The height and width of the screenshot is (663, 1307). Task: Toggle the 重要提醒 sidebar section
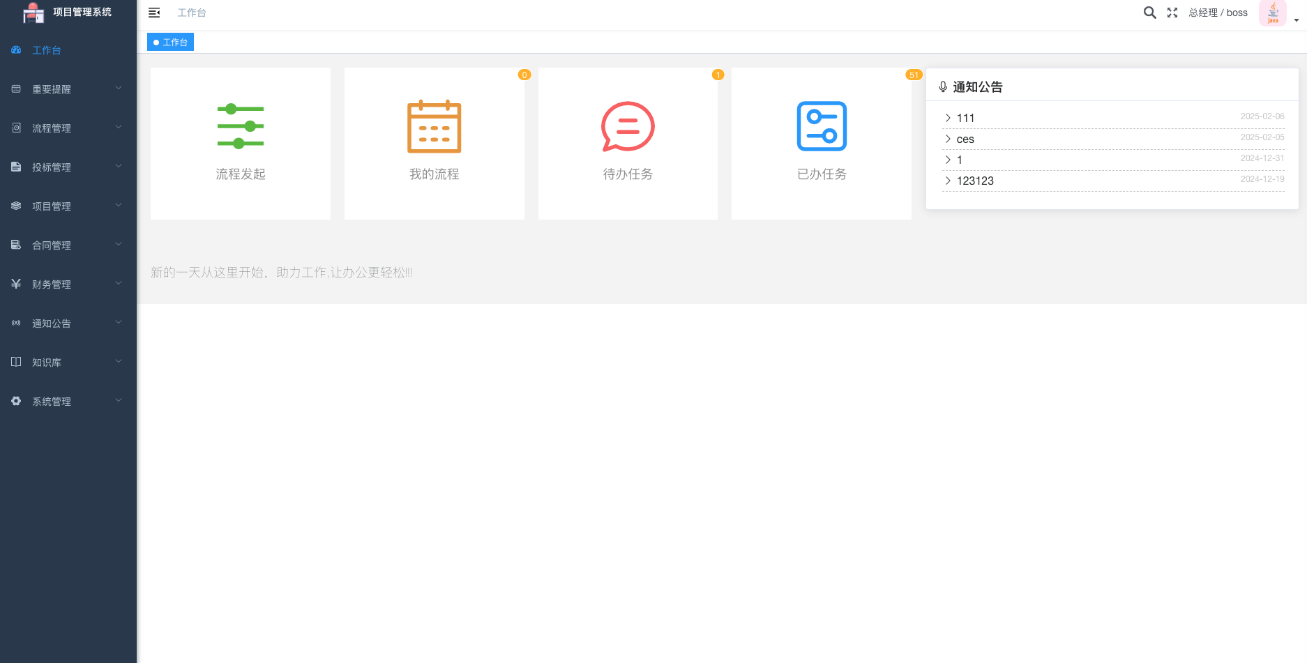pos(118,88)
